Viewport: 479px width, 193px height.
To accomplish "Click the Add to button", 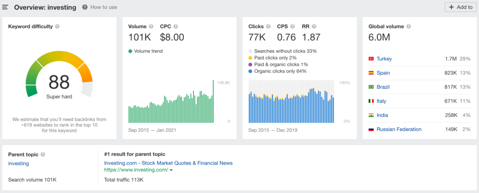I will pos(460,7).
